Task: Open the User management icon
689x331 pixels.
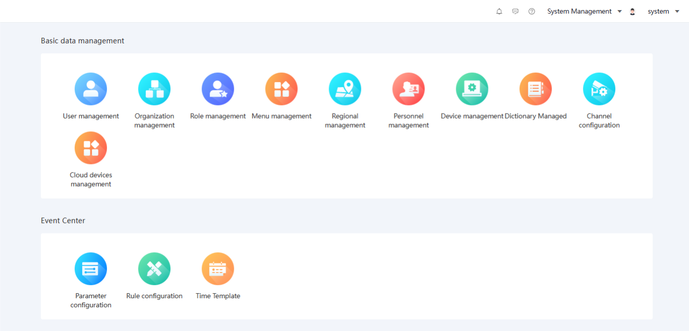Action: click(x=91, y=89)
